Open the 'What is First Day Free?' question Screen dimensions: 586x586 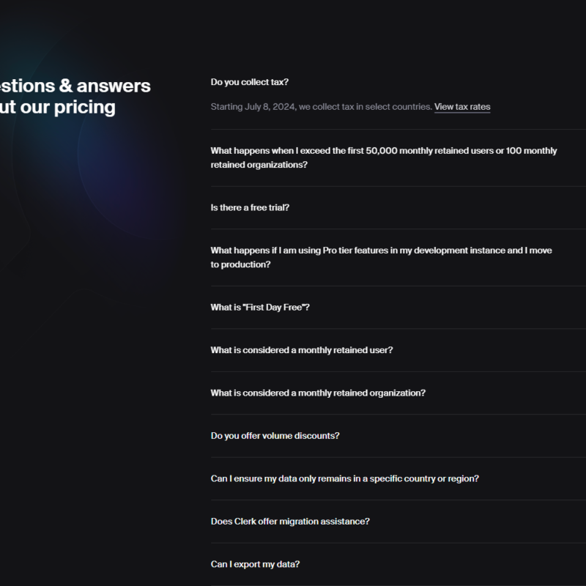point(260,308)
